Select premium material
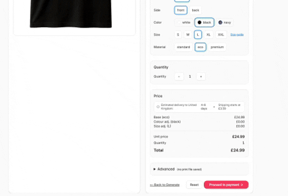The image size is (288, 196). click(x=217, y=47)
